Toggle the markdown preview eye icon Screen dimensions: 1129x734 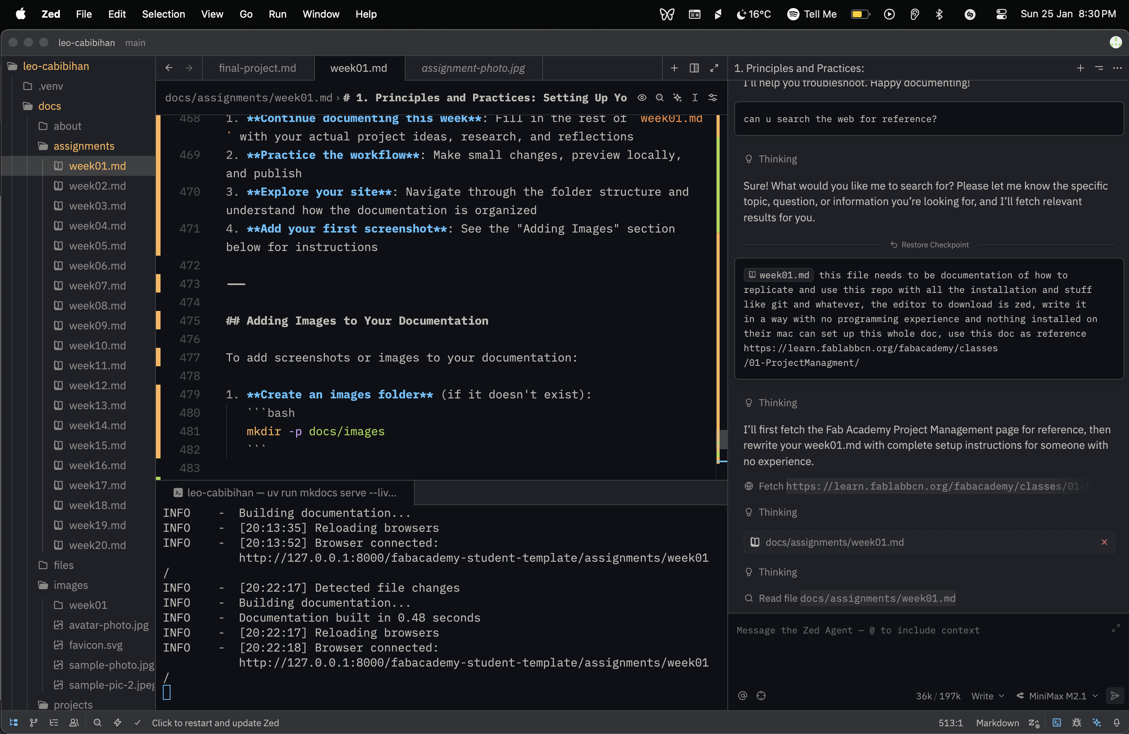coord(642,98)
